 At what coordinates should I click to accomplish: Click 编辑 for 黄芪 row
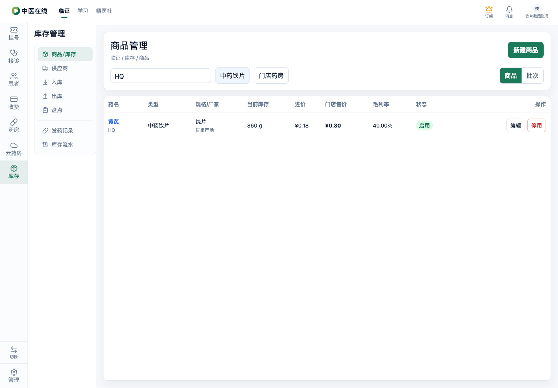(x=516, y=126)
